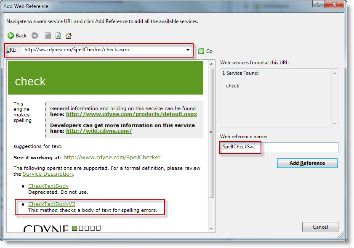Click the green Go arrow icon

click(x=201, y=51)
